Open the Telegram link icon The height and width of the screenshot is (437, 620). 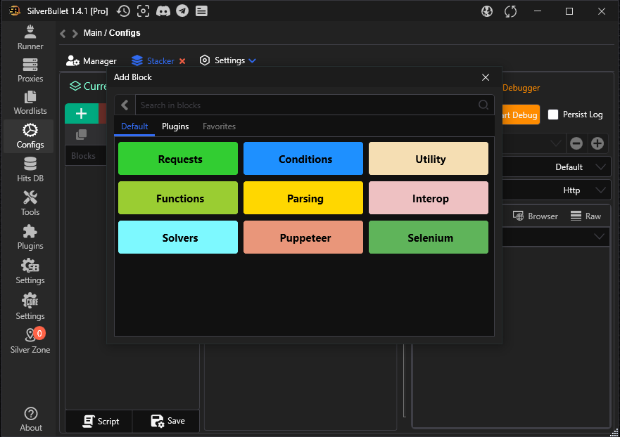click(x=182, y=11)
